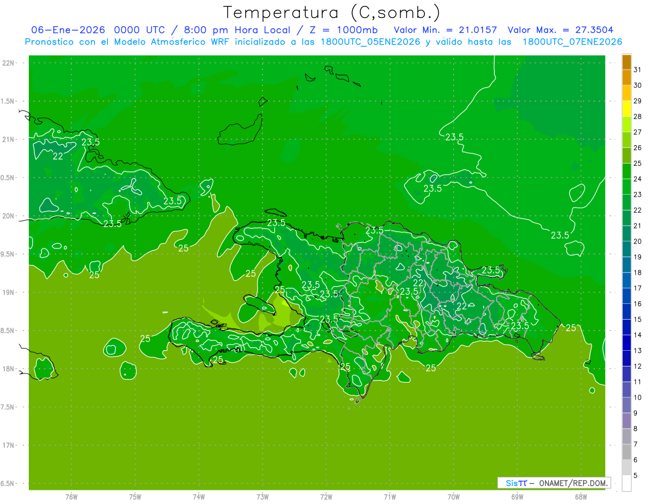Click "Valor Max. = 27.3504" text

(561, 30)
